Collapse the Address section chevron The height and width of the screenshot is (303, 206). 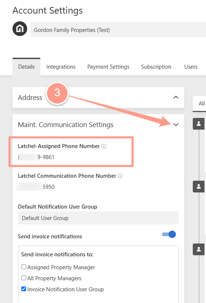tap(176, 97)
